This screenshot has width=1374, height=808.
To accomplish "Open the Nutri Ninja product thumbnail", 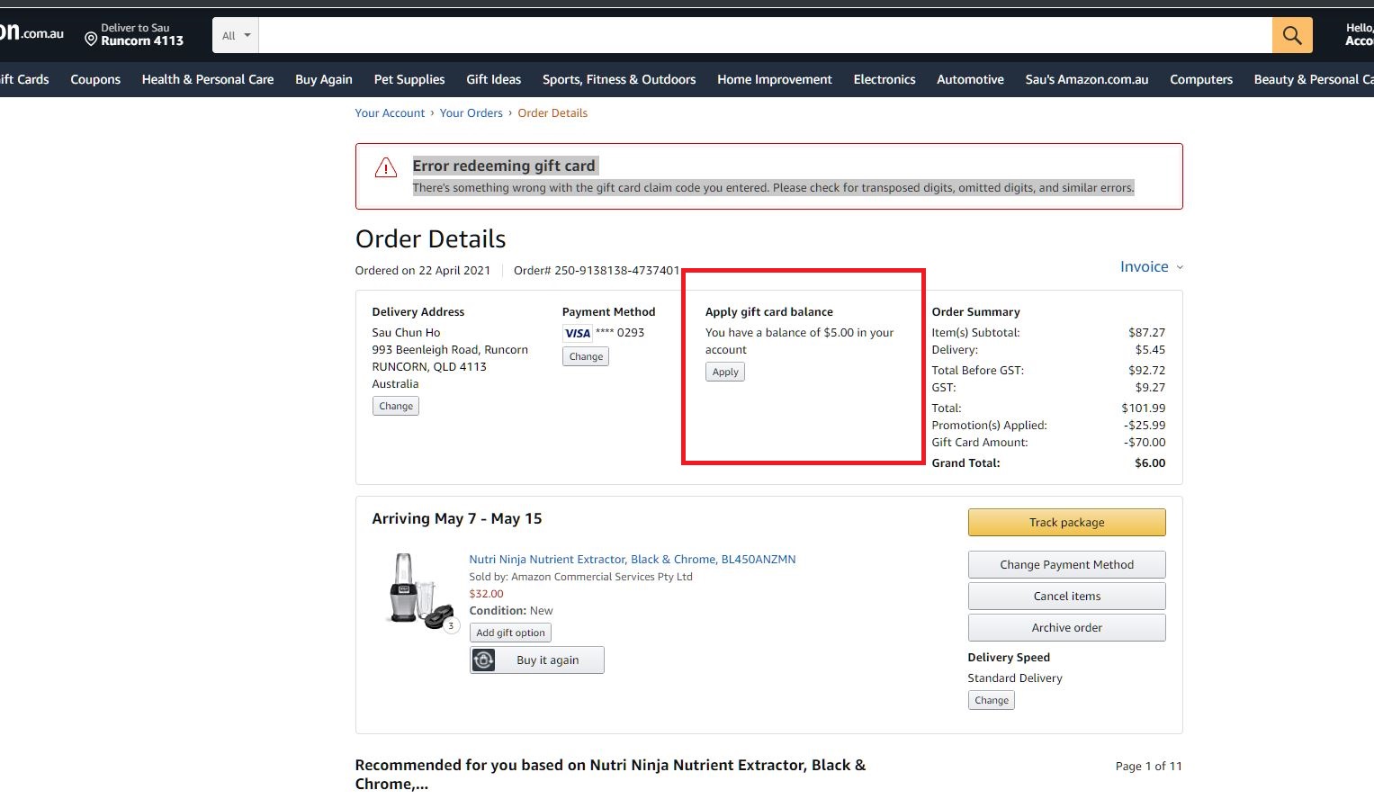I will [421, 592].
